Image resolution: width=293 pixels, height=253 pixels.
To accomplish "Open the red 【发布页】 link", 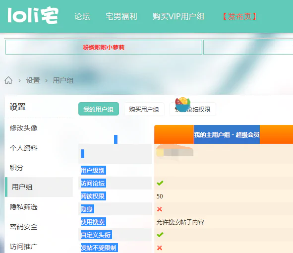I will (x=240, y=16).
